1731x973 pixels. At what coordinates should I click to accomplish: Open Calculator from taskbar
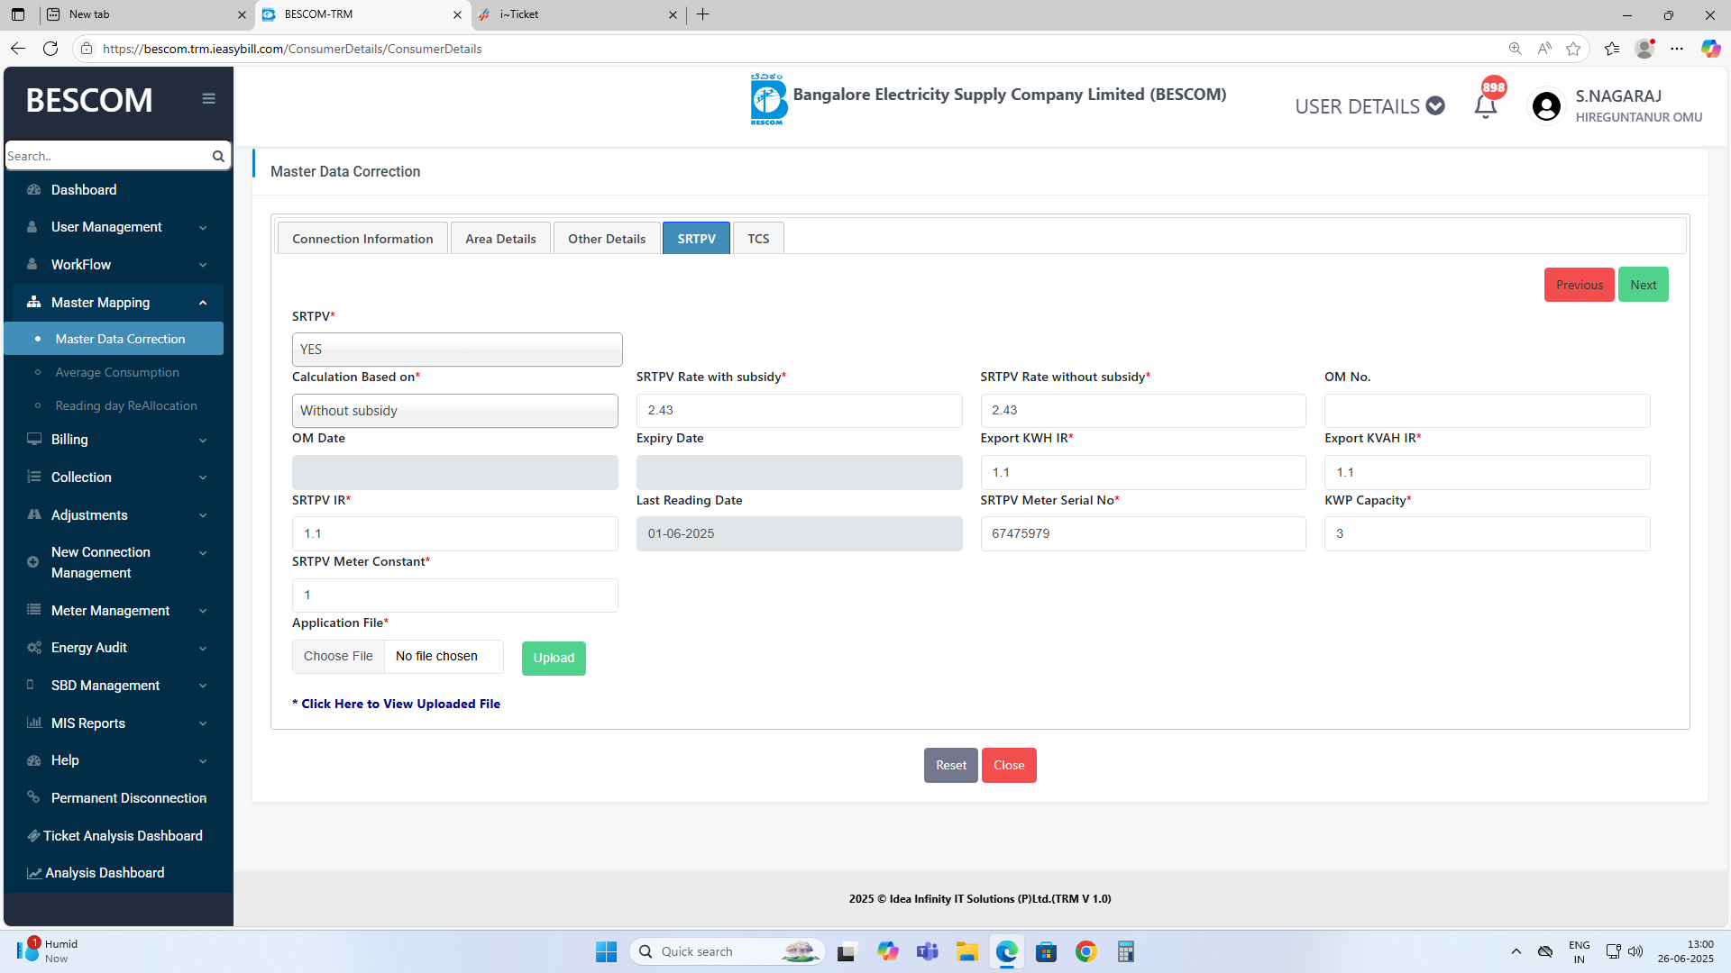coord(1125,951)
